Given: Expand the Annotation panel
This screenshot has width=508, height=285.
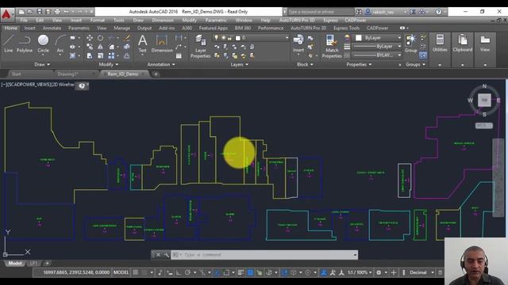Looking at the screenshot, I should pyautogui.click(x=161, y=64).
